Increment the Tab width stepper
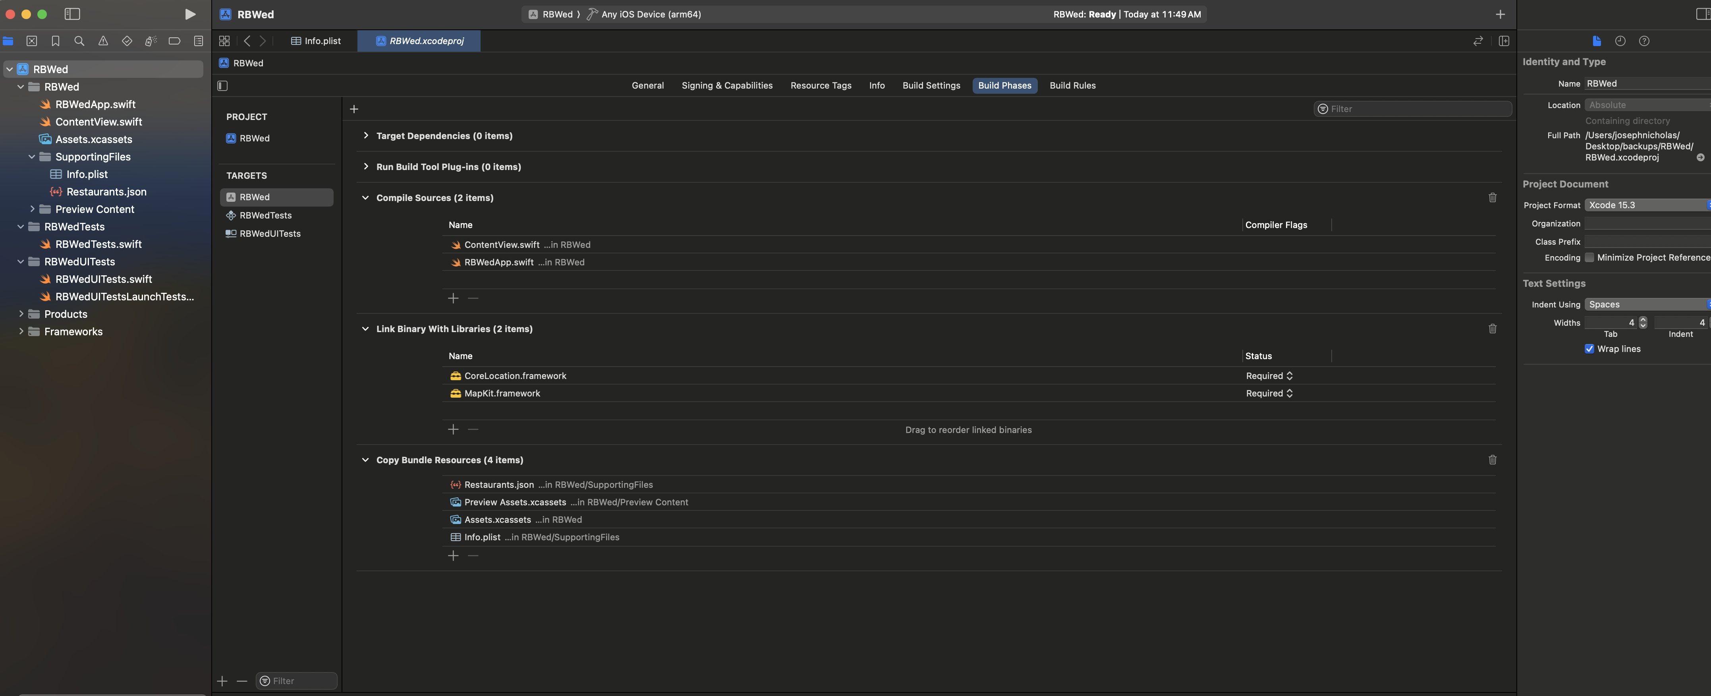This screenshot has height=696, width=1711. tap(1643, 319)
